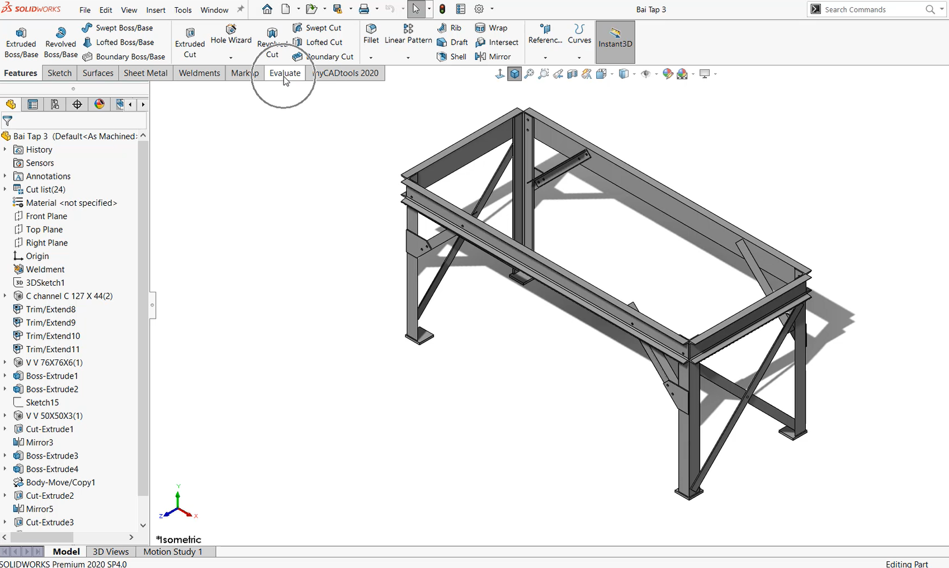
Task: Click the feature tree vertical scrollbar
Action: [143, 318]
